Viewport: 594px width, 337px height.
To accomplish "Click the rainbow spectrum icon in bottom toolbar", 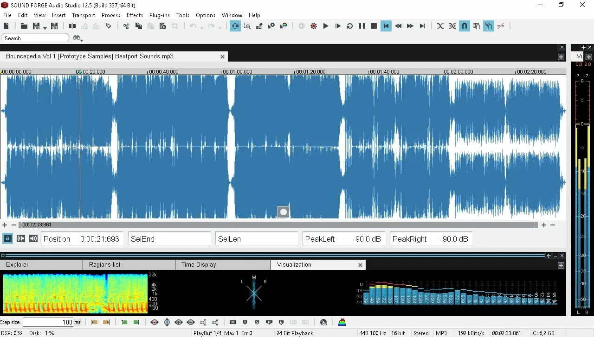I will tap(342, 322).
